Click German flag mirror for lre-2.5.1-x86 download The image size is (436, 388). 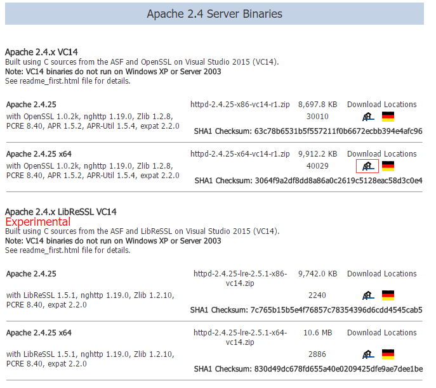388,295
